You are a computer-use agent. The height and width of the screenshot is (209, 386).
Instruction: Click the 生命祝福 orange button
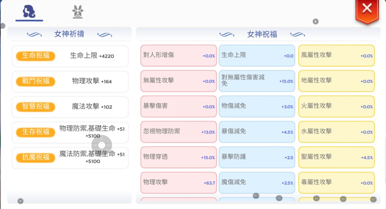[x=36, y=56]
